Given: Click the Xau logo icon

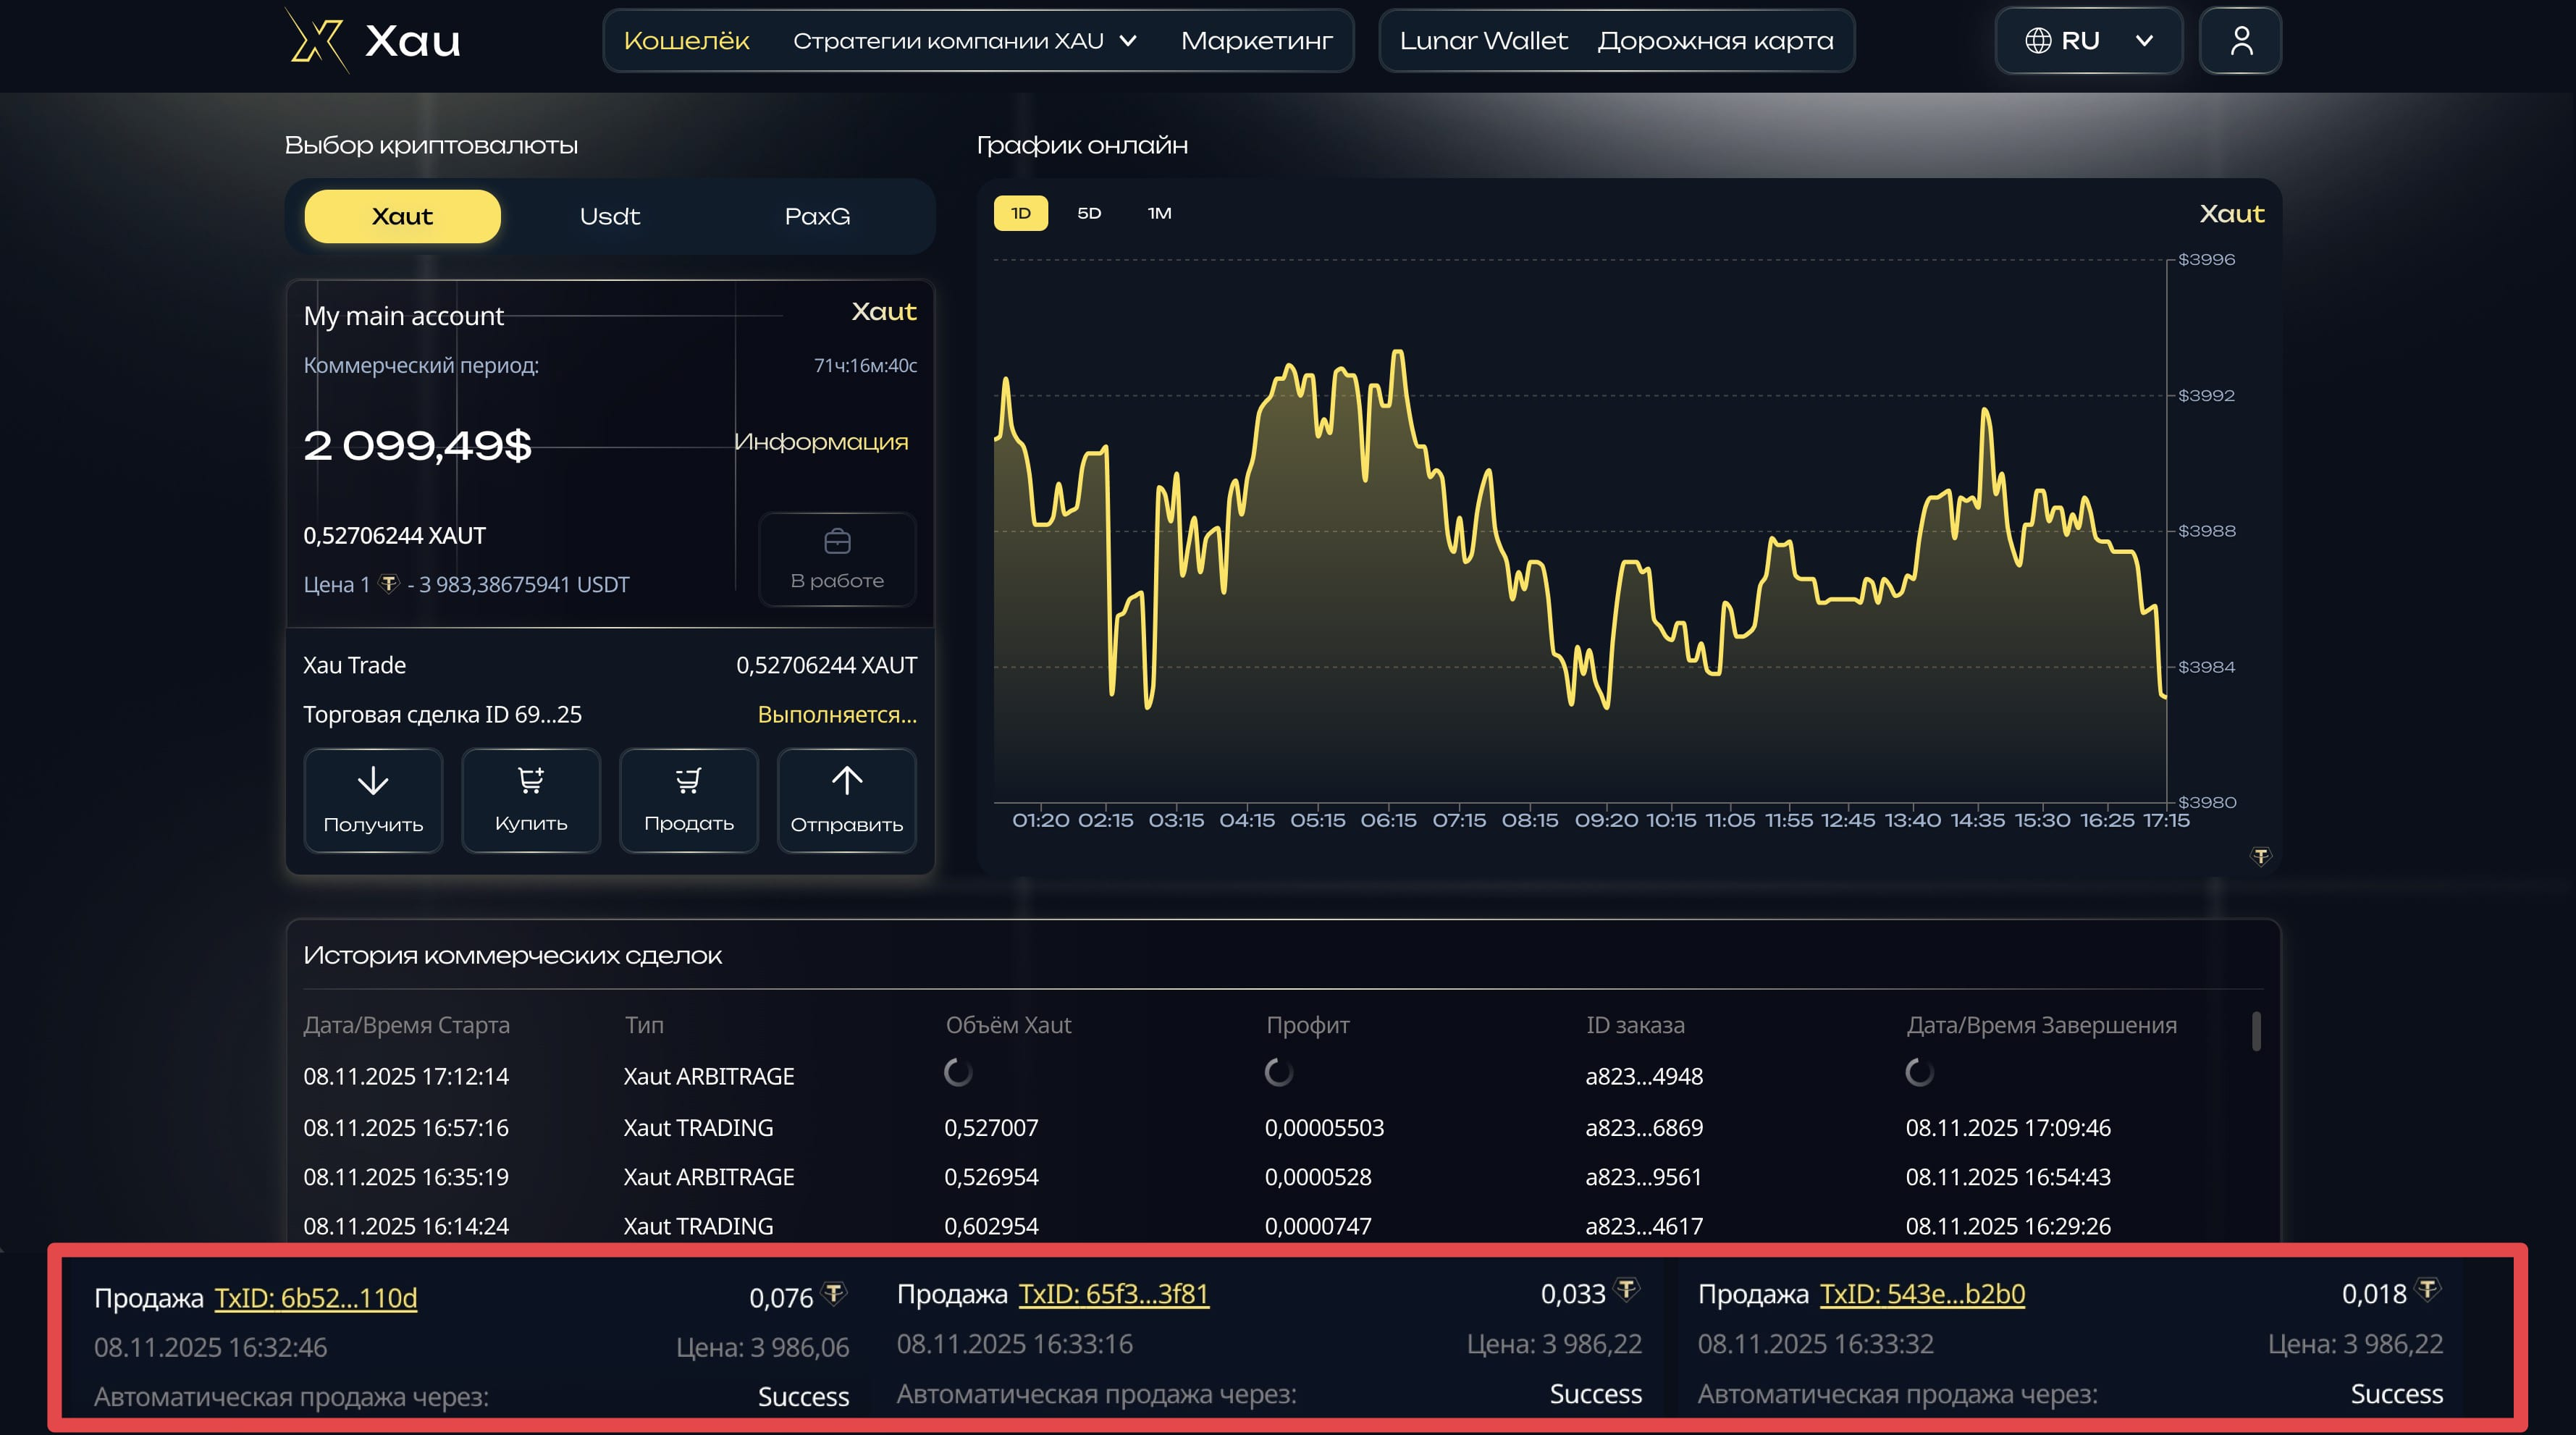Looking at the screenshot, I should coord(317,40).
